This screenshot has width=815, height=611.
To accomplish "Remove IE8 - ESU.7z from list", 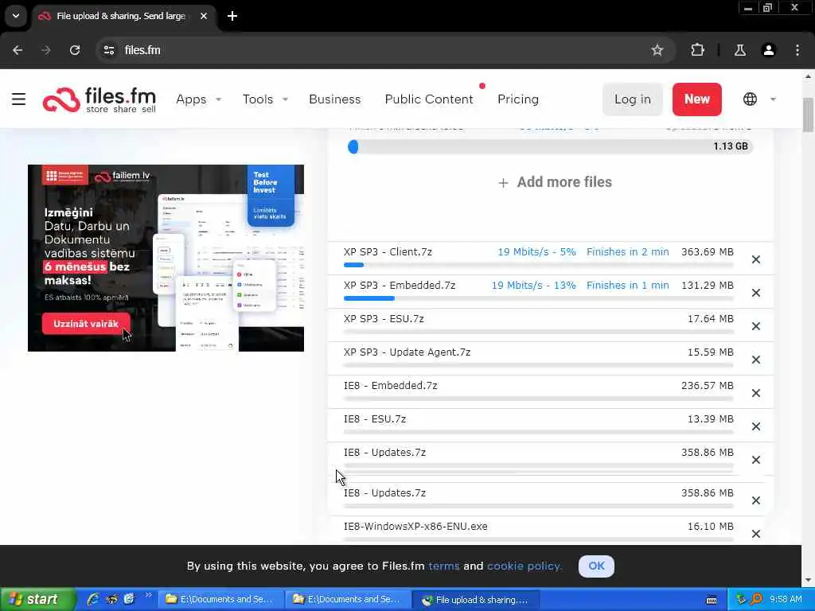I will click(756, 426).
